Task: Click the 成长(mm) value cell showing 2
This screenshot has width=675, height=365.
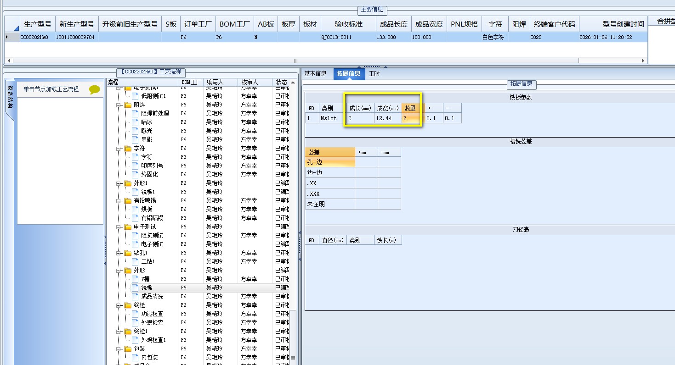Action: [360, 118]
